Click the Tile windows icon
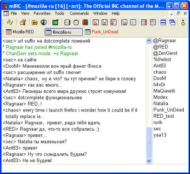Image resolution: width=190 pixels, height=174 pixels. click(x=163, y=22)
